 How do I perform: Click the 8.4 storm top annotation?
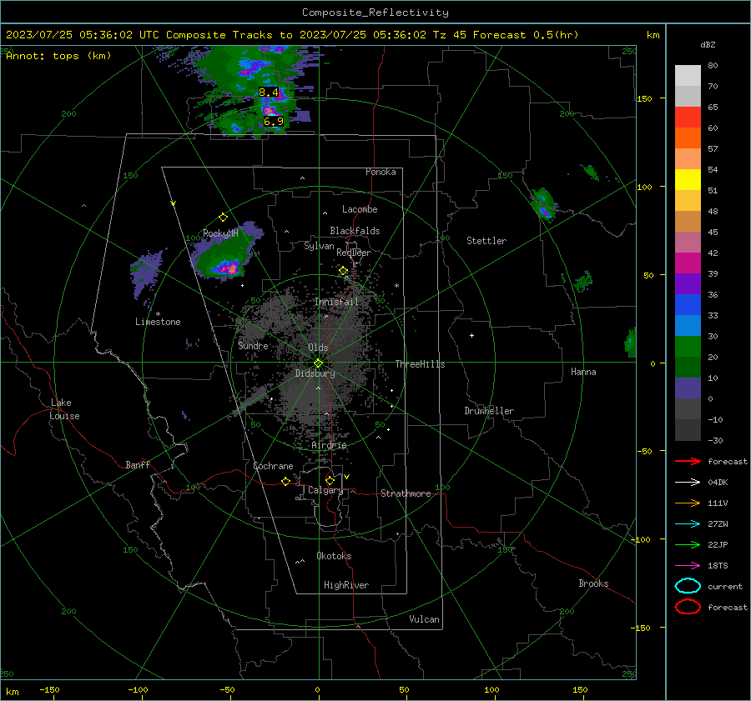[x=268, y=92]
